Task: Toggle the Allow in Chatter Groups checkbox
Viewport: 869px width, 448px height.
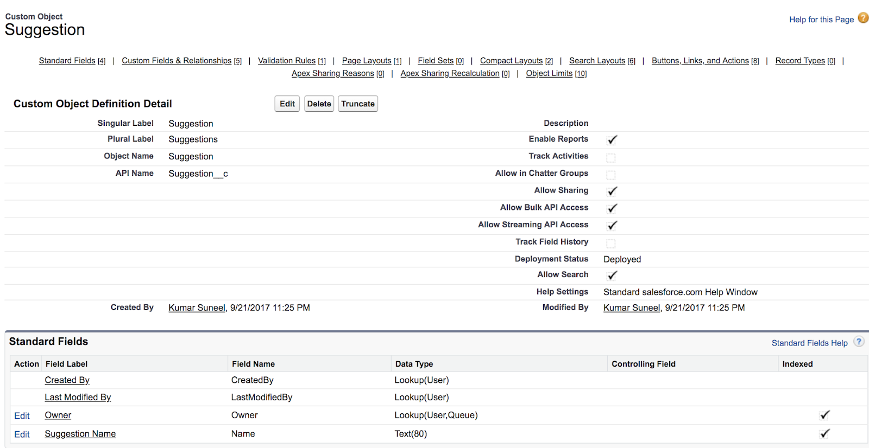Action: click(x=611, y=175)
